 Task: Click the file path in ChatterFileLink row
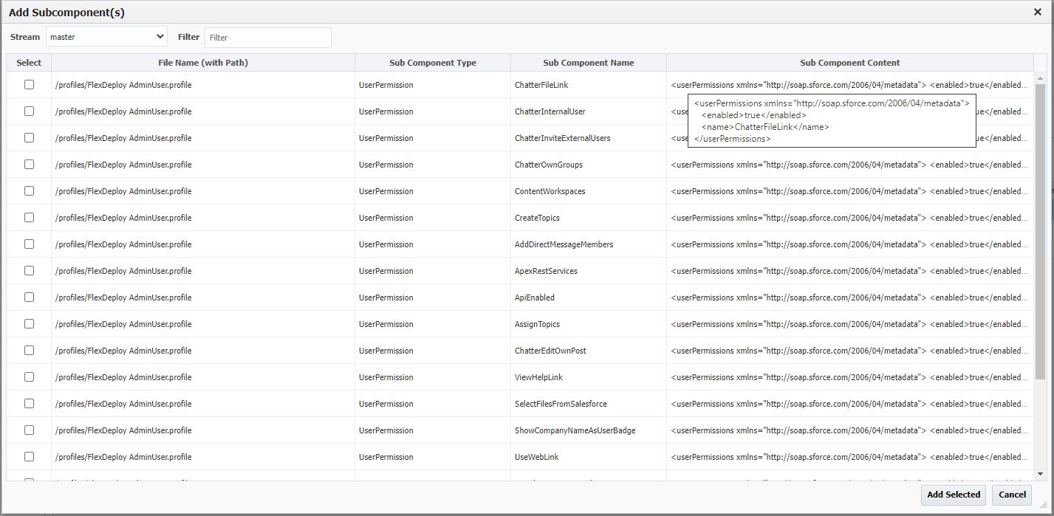[x=123, y=85]
